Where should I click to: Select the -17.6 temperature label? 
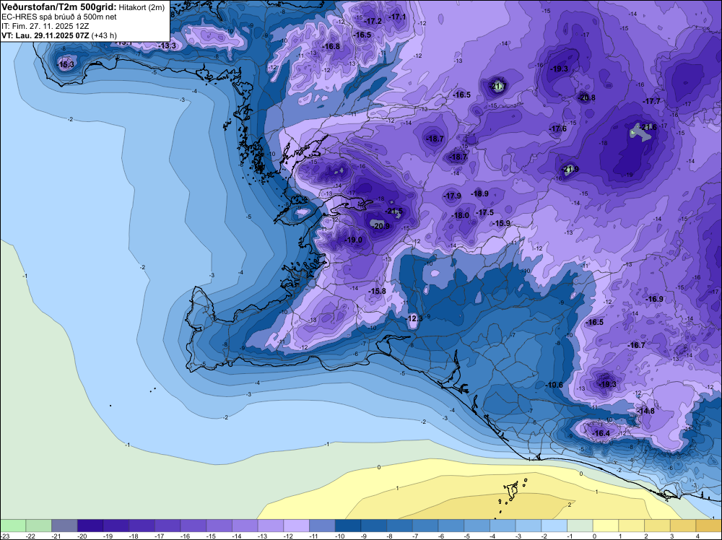pos(558,129)
